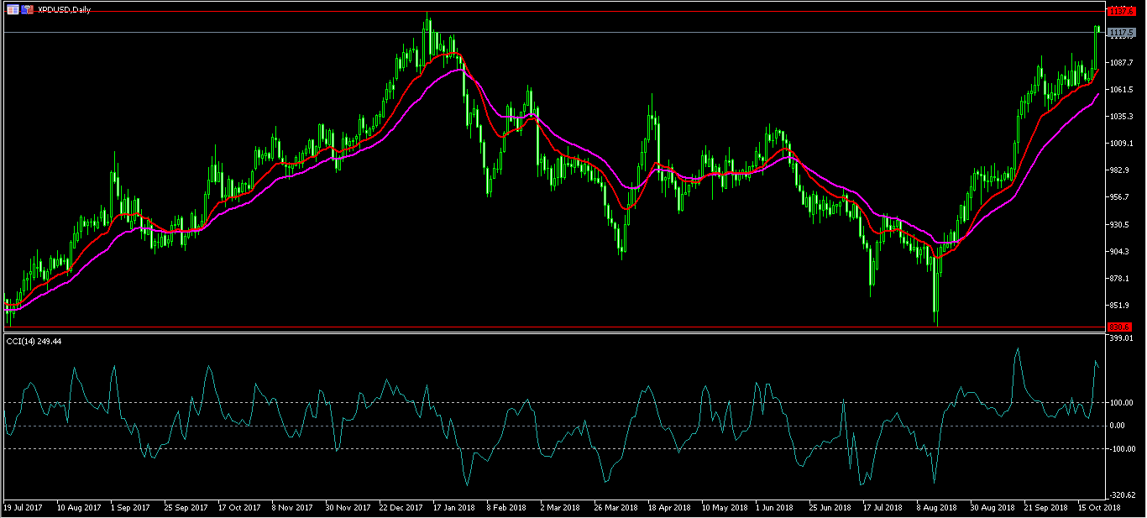Click the 30 Nov 2017 date label

(x=348, y=508)
